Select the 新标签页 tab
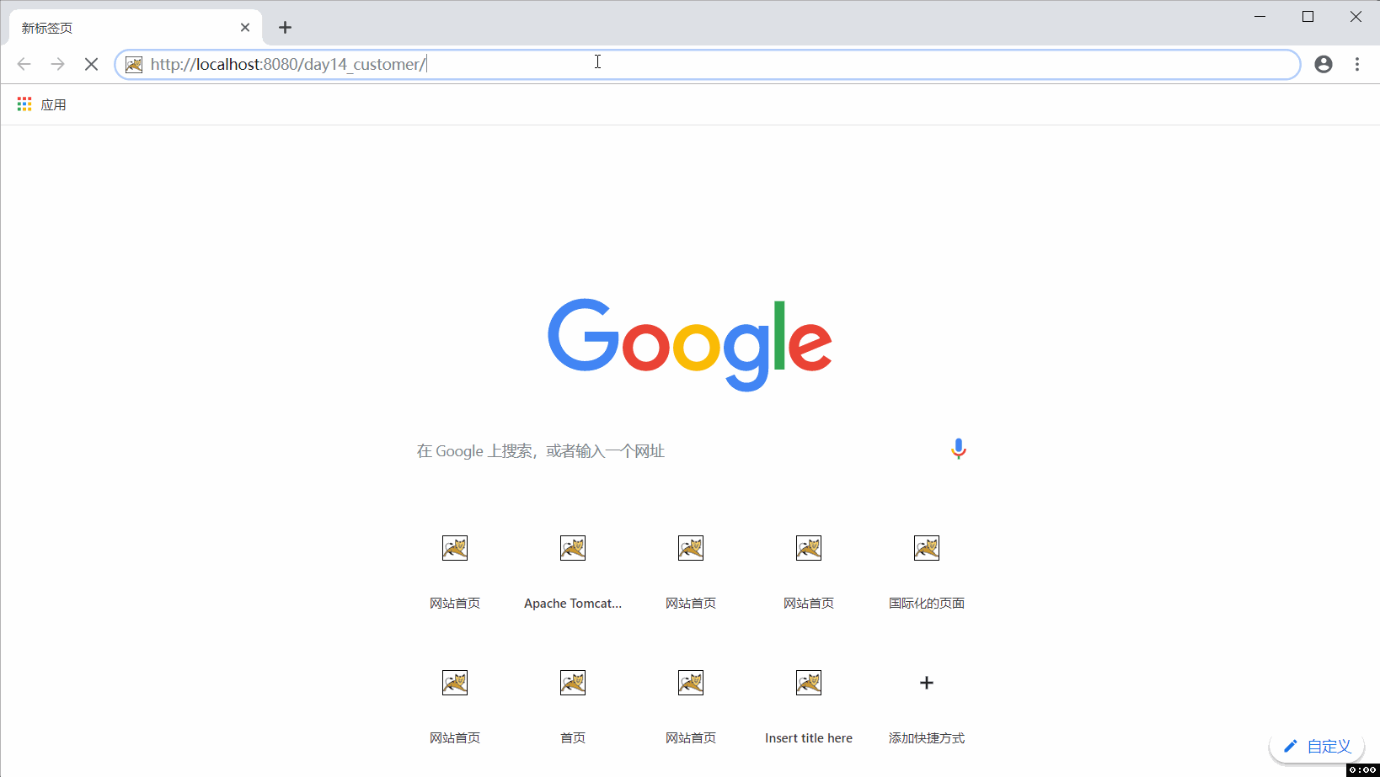This screenshot has width=1380, height=777. (135, 28)
